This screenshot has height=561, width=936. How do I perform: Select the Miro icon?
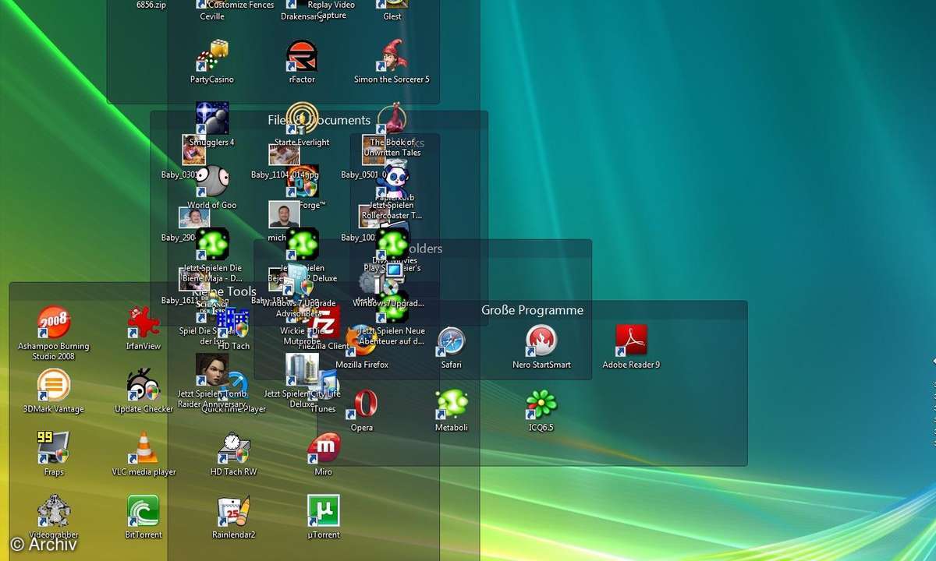(324, 448)
